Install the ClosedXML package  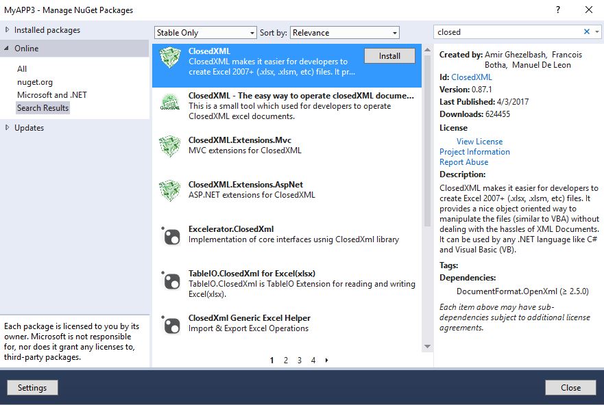click(389, 55)
